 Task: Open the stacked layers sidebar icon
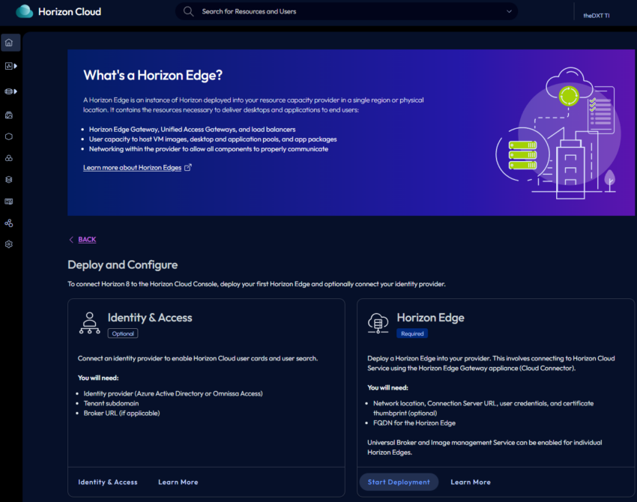[x=9, y=180]
